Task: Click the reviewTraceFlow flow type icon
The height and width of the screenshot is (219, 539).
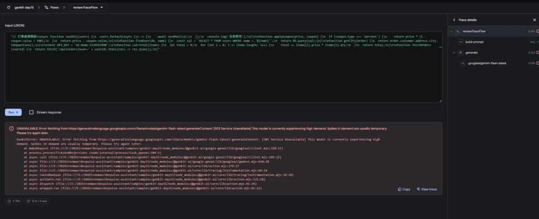Action: coord(457,31)
